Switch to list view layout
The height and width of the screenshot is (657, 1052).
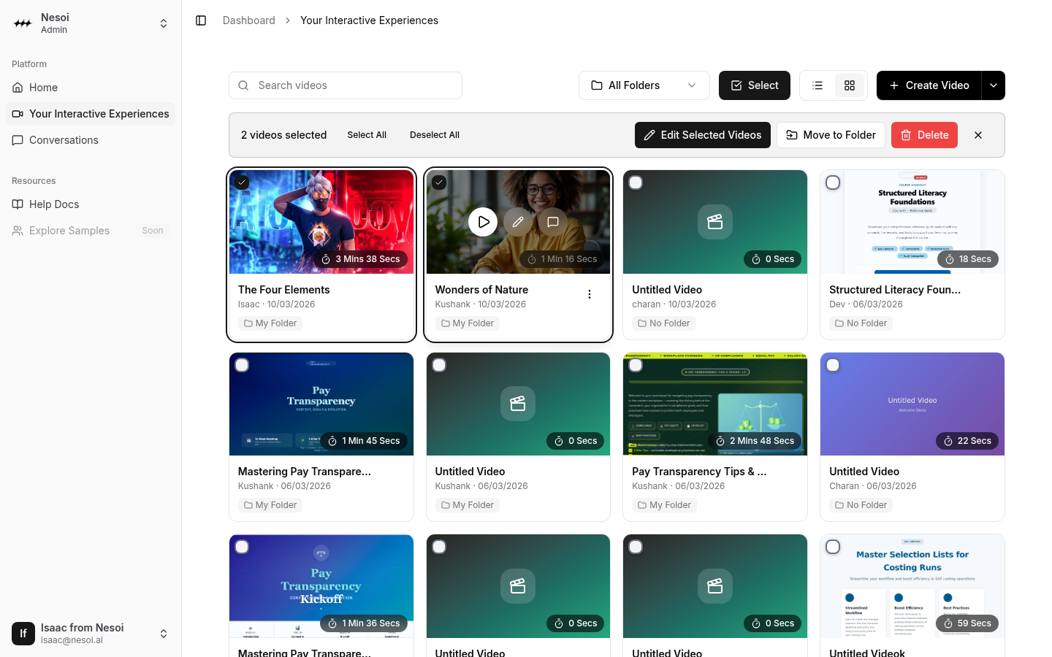817,85
